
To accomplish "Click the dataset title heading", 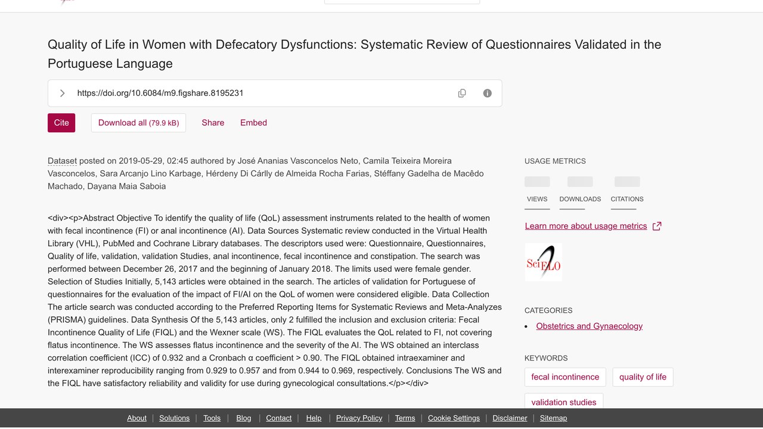I will click(355, 54).
